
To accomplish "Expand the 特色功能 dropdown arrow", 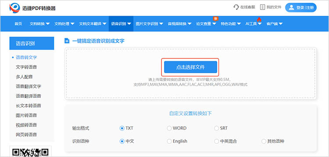I will [239, 24].
